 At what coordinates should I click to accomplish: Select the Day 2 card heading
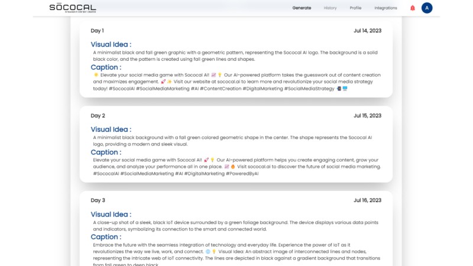click(98, 116)
